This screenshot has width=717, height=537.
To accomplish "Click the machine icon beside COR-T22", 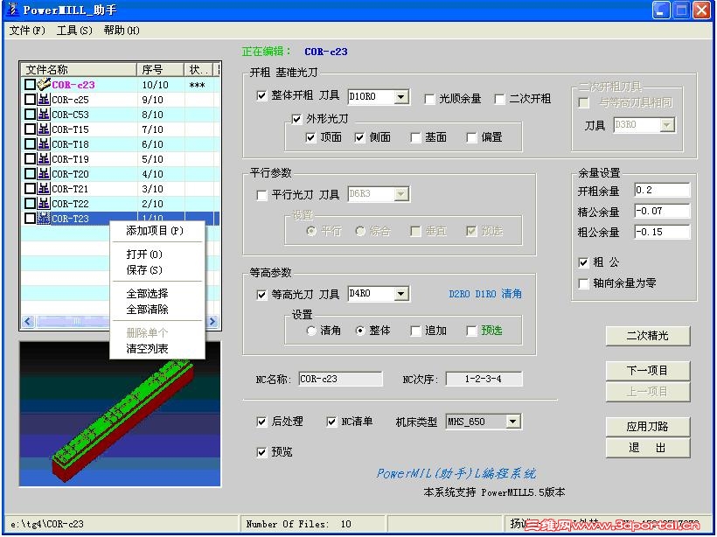I will (44, 203).
